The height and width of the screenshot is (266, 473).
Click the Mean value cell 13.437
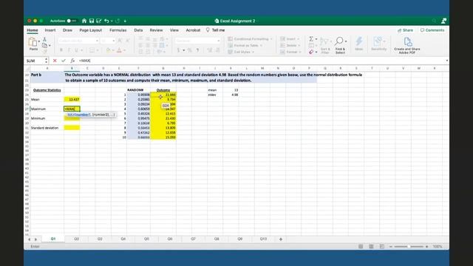[x=72, y=99]
